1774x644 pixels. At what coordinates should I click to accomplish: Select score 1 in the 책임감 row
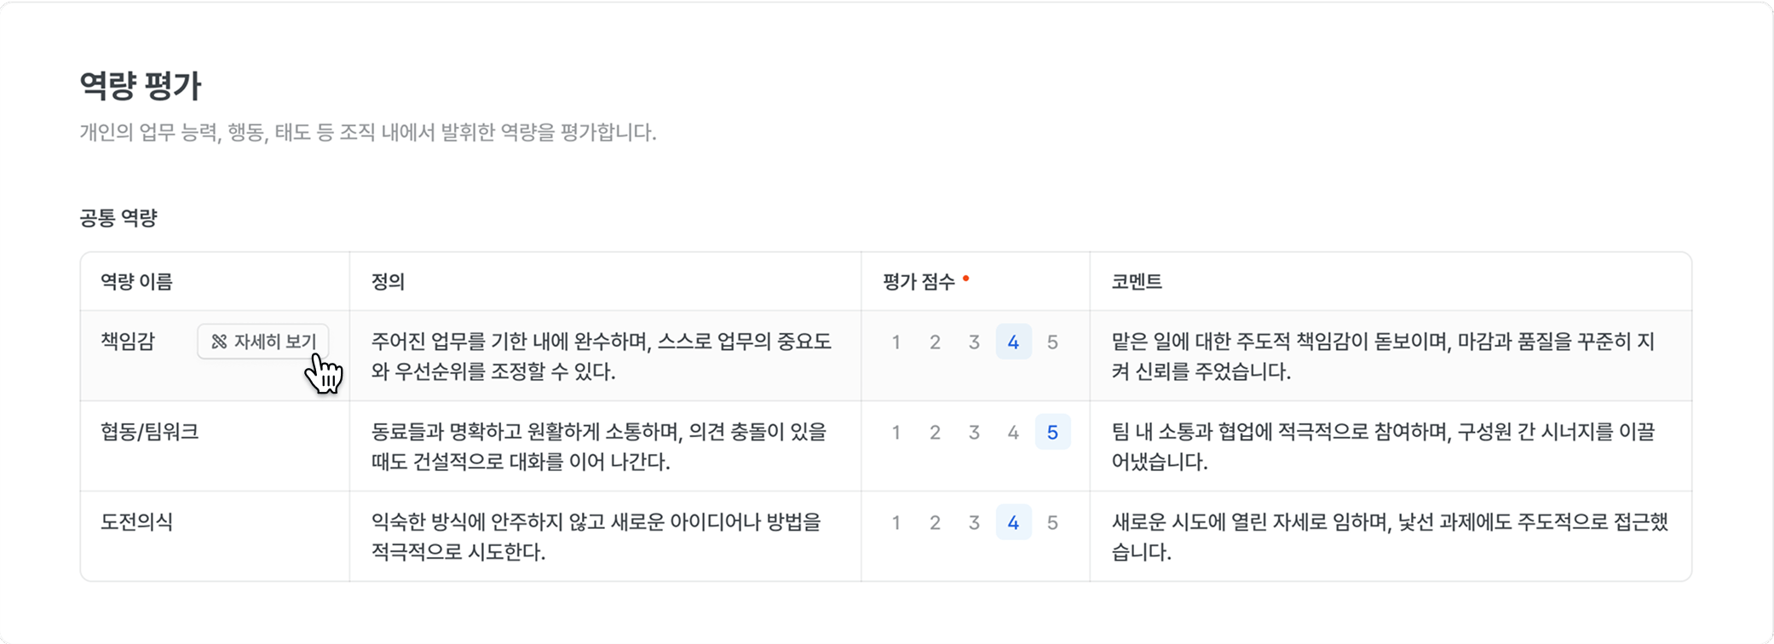click(896, 342)
